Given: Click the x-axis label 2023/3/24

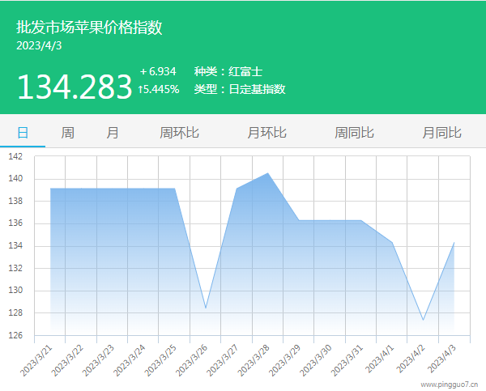Looking at the screenshot, I should 130,360.
